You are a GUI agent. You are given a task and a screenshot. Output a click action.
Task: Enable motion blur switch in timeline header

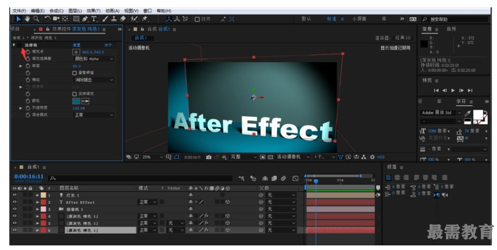point(283,179)
